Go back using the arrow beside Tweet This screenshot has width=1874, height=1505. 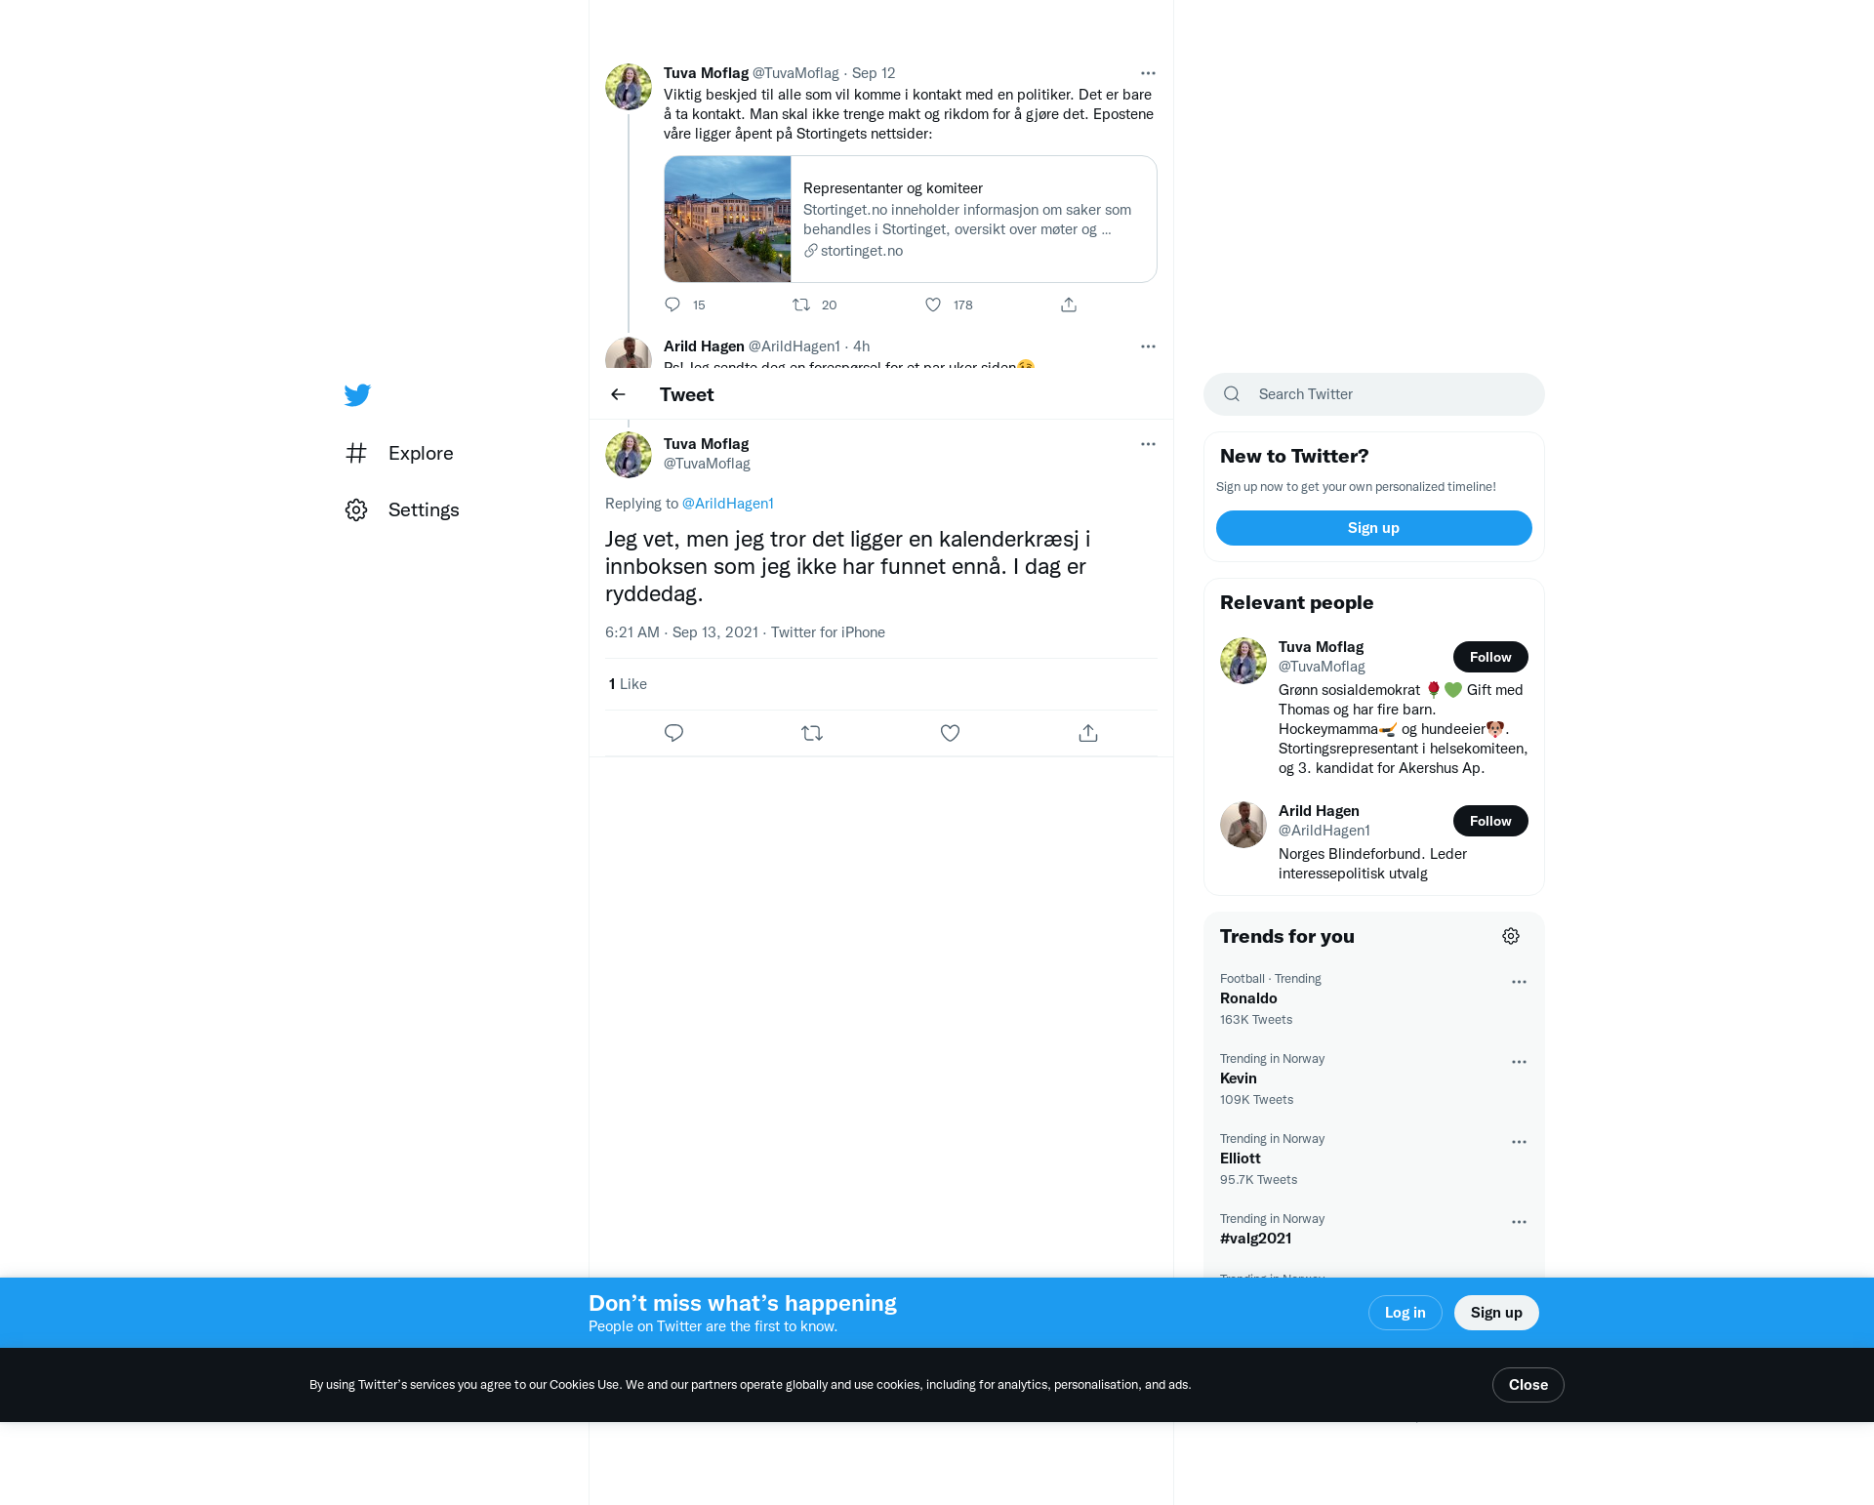(x=618, y=394)
